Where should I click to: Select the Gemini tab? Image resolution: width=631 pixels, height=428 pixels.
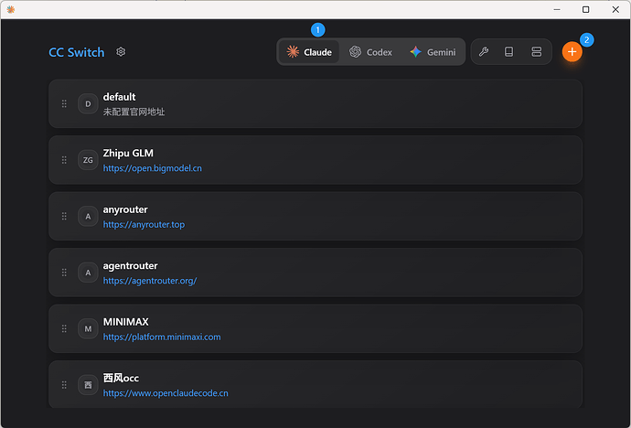click(x=433, y=52)
